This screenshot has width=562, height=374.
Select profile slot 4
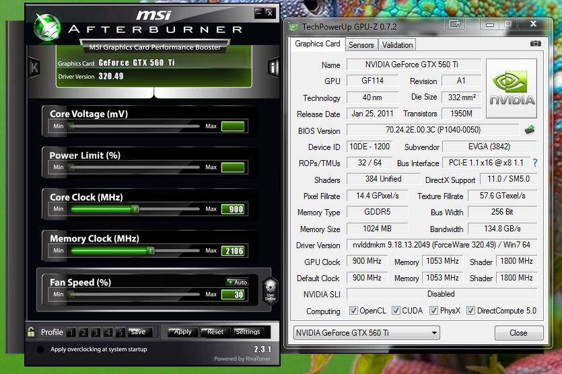[x=108, y=332]
